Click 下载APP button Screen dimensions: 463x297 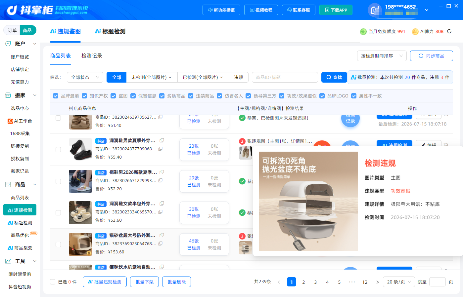pos(336,10)
